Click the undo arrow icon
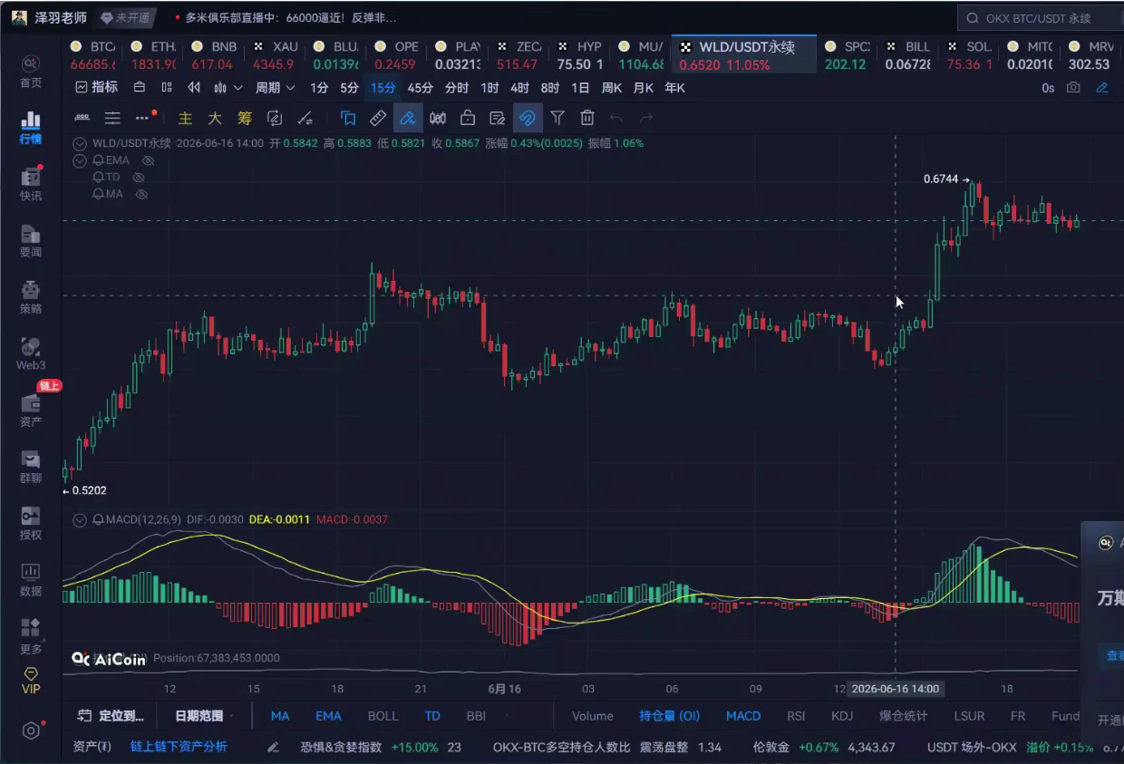Image resolution: width=1124 pixels, height=764 pixels. click(x=616, y=118)
